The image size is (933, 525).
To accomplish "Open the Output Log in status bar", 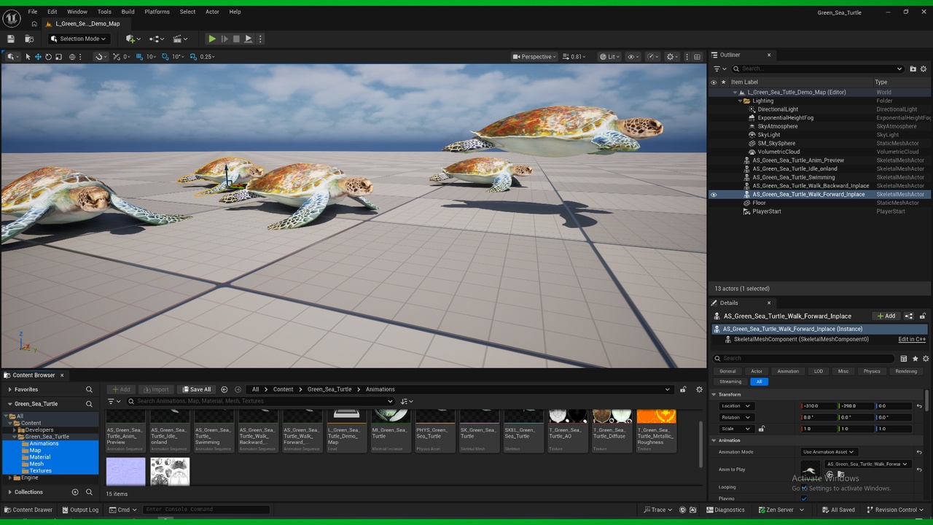I will click(79, 510).
